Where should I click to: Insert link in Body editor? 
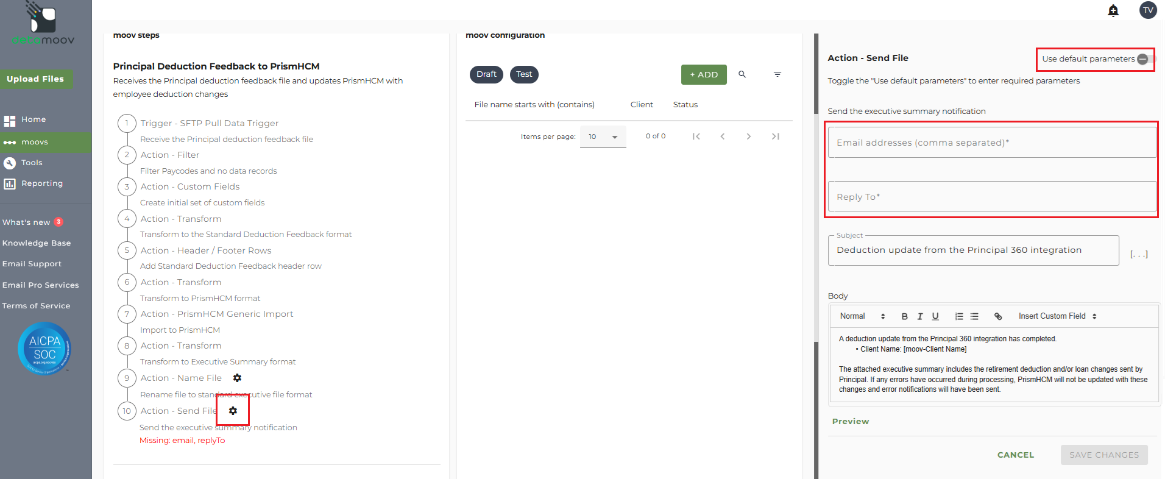(x=998, y=316)
